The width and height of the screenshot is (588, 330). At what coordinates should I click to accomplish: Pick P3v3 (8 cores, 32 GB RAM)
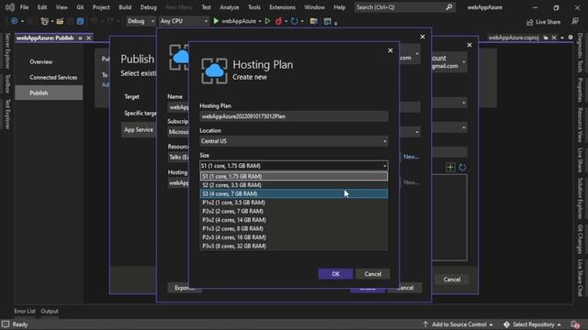click(x=294, y=247)
